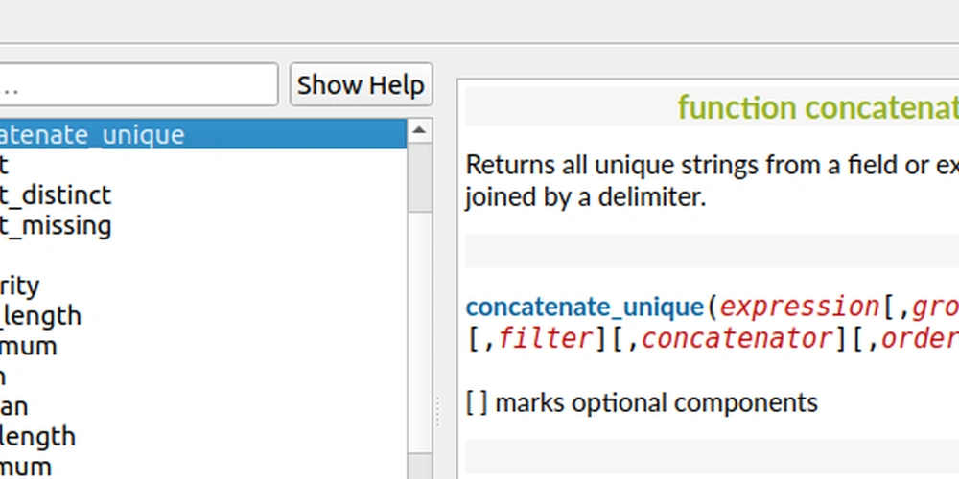Choose the maximum entry below max_length

(x=29, y=346)
